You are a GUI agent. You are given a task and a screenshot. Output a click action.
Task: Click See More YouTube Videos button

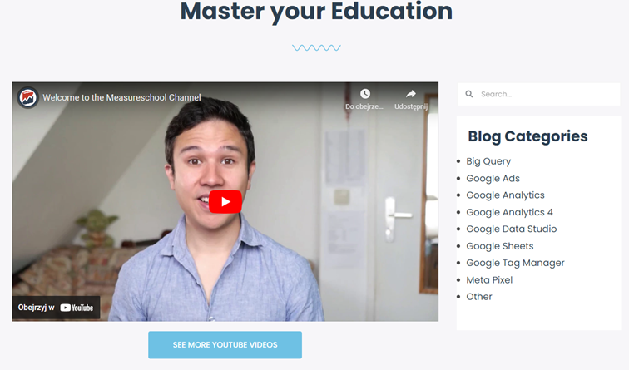225,345
